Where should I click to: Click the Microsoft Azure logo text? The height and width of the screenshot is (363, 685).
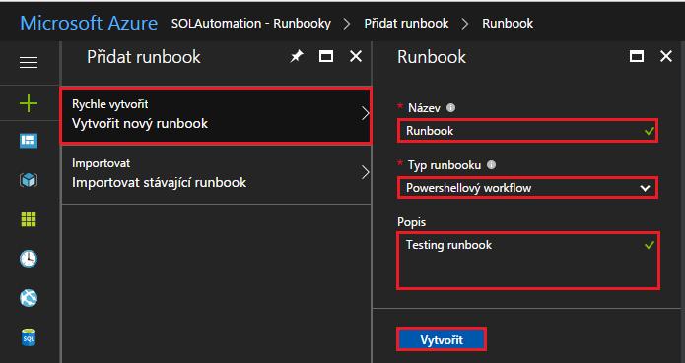click(89, 23)
